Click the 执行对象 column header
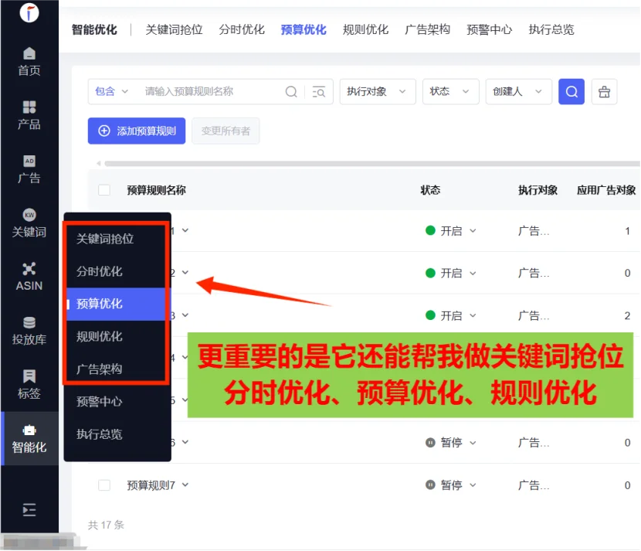 coord(538,190)
